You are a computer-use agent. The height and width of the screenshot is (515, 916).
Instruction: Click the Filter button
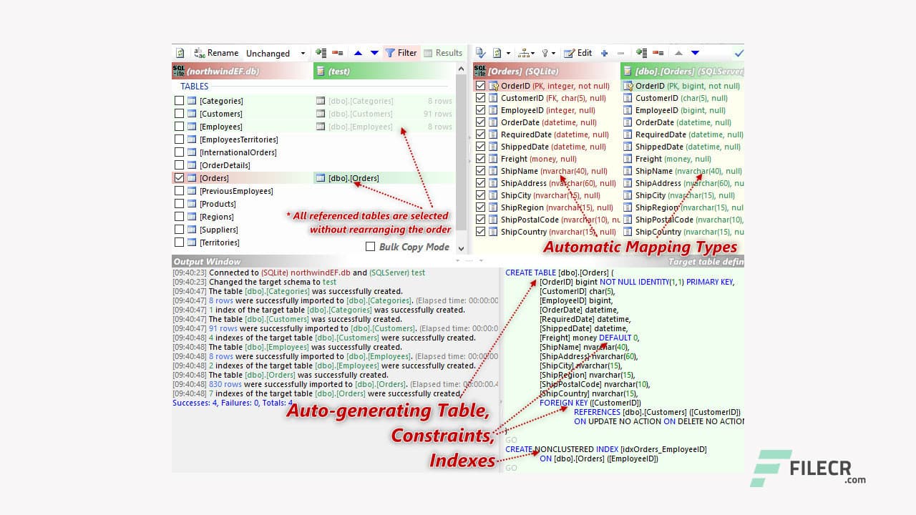[401, 53]
